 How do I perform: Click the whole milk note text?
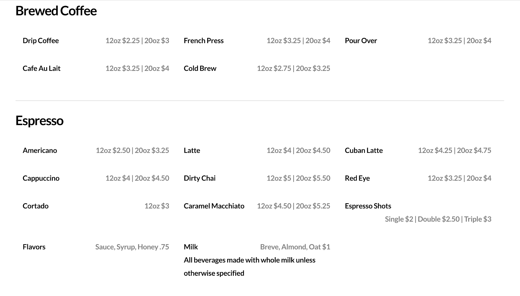(249, 266)
